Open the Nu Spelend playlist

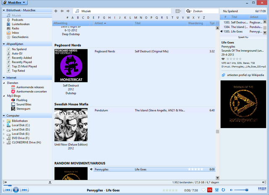(x=19, y=49)
